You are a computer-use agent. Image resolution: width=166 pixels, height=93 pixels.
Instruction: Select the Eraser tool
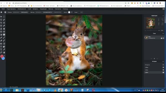point(1,41)
